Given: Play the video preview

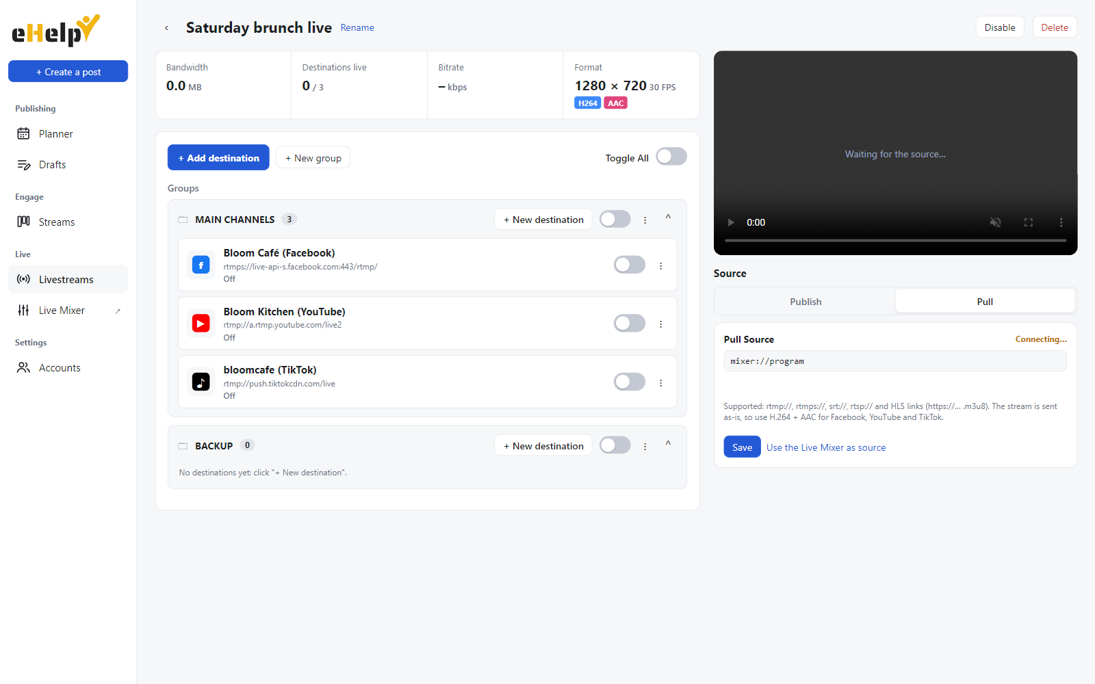Looking at the screenshot, I should tap(731, 222).
